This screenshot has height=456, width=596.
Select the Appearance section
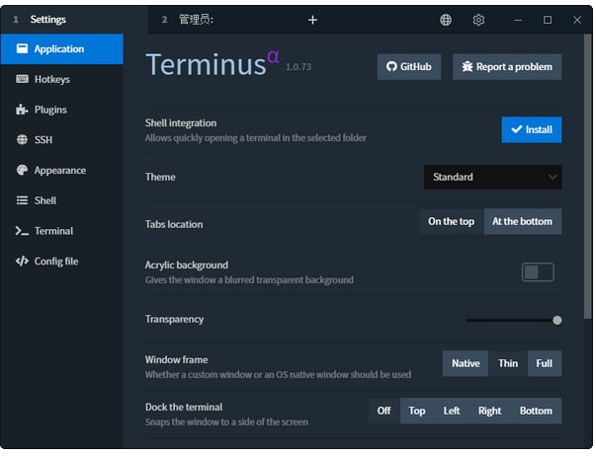point(59,170)
